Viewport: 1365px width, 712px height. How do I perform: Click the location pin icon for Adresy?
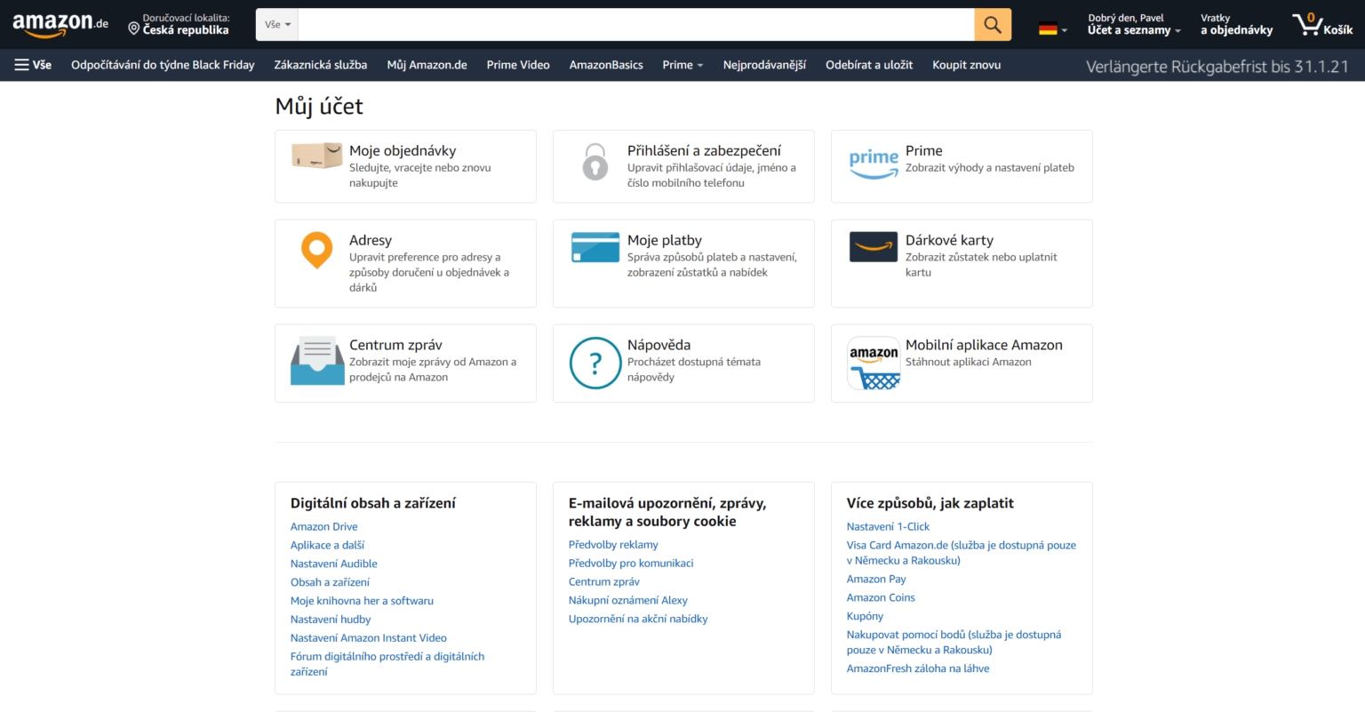(316, 249)
